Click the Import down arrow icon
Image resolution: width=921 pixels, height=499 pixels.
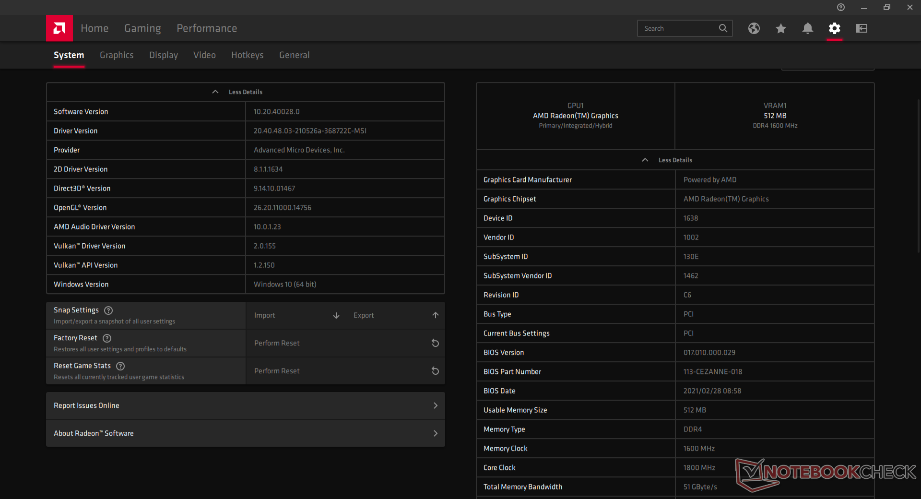tap(336, 315)
